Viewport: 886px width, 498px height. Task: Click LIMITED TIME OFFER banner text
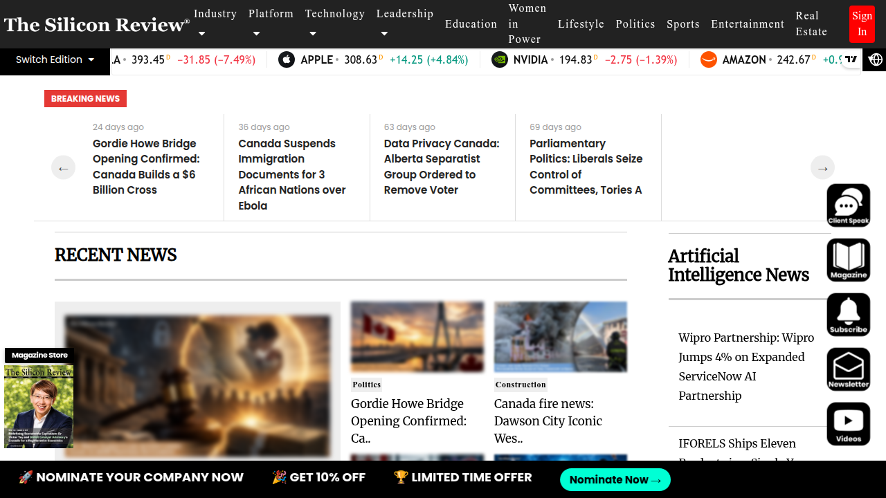[462, 477]
